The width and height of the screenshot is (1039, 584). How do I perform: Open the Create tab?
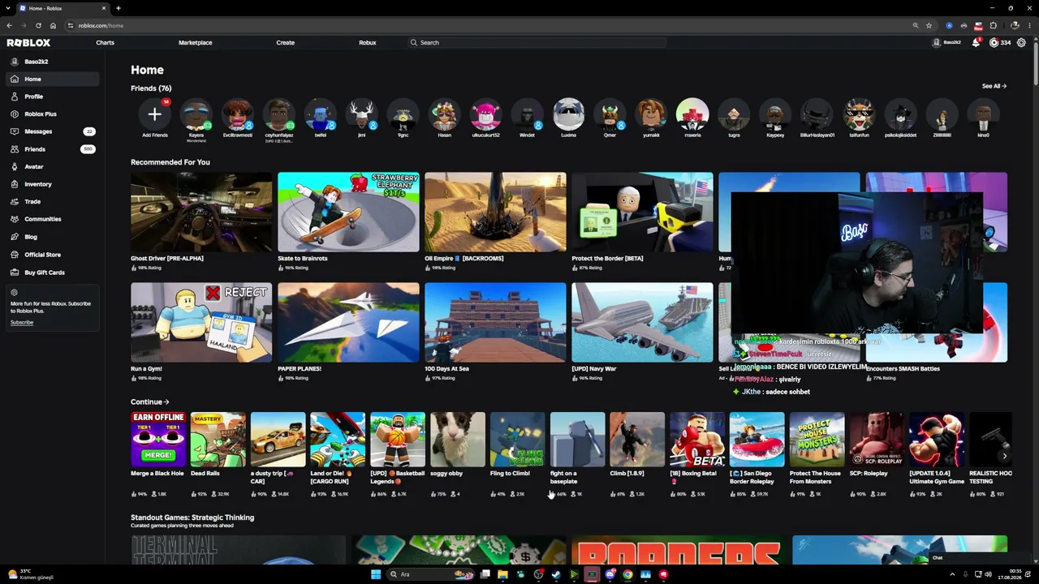285,43
